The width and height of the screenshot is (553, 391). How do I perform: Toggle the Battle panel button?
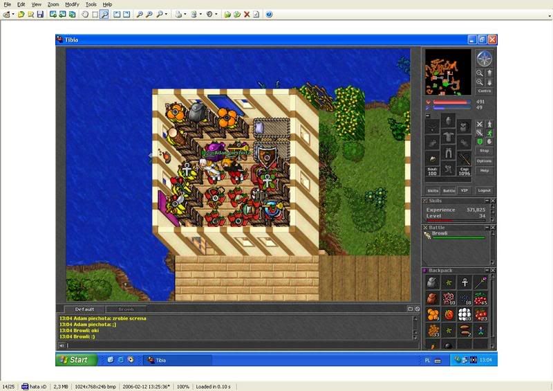449,191
